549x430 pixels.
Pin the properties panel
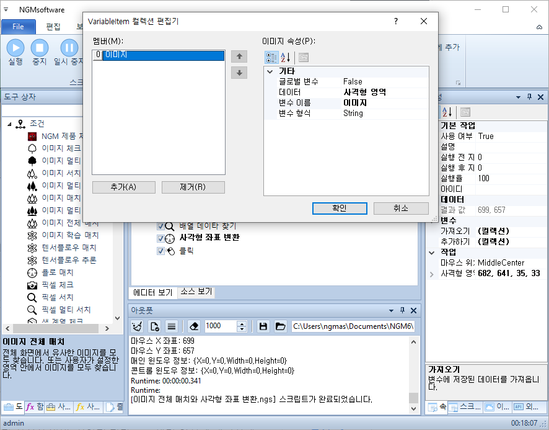tap(529, 97)
